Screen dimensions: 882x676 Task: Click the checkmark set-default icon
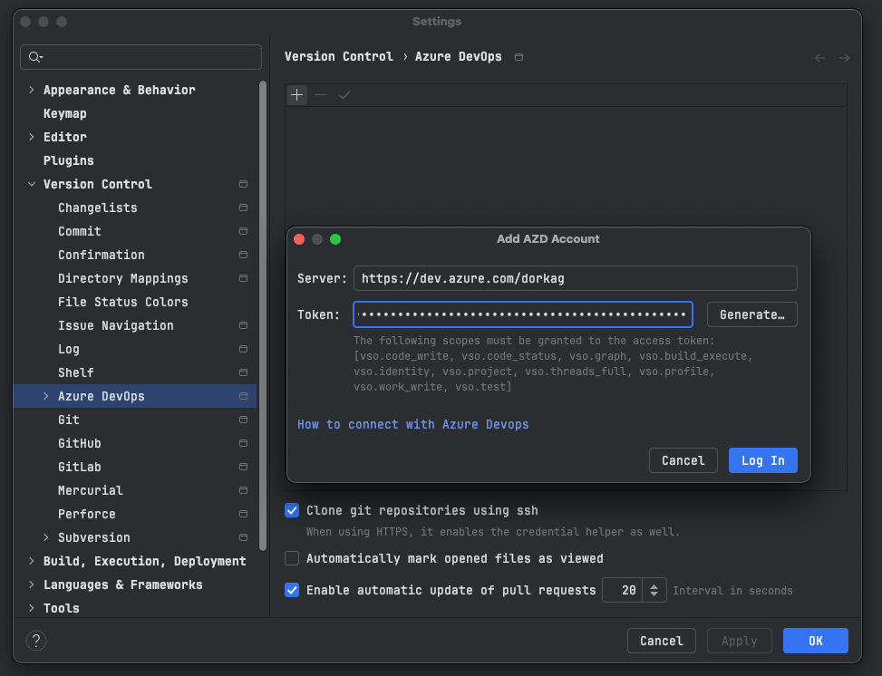click(344, 95)
